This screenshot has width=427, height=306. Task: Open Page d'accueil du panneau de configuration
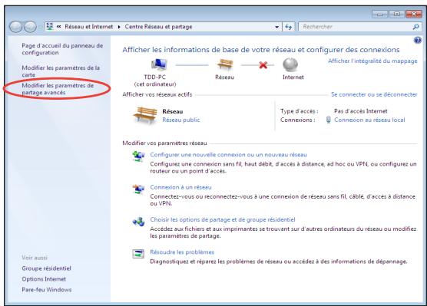[x=62, y=49]
